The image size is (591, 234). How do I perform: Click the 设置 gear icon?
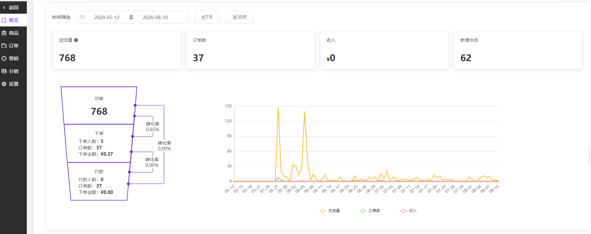pos(4,84)
